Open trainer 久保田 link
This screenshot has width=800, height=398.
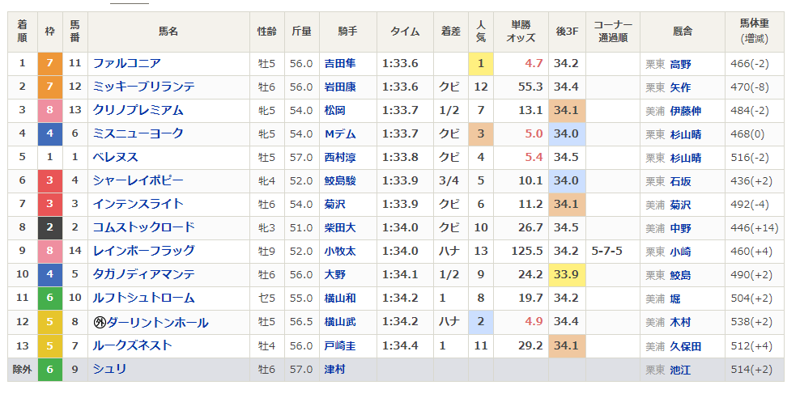click(685, 346)
